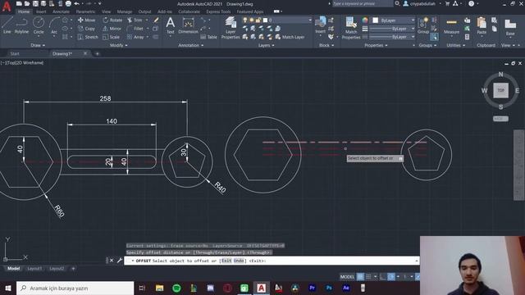Close the command line with X button
525x295 pixels.
click(x=112, y=261)
